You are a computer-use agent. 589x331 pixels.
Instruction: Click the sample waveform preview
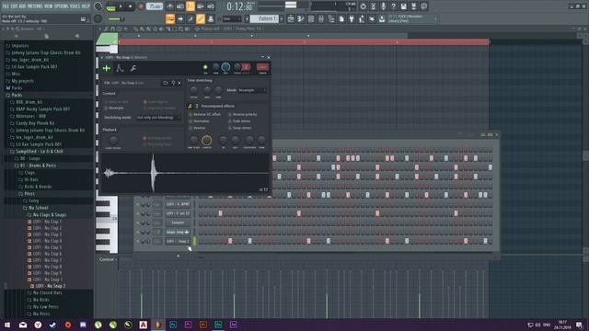[x=185, y=173]
